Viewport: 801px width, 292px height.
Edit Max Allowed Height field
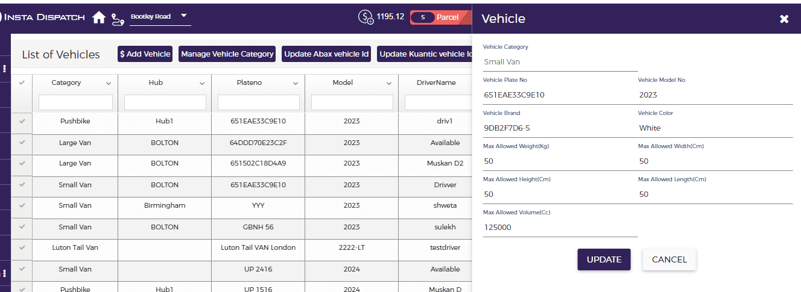[x=560, y=194]
